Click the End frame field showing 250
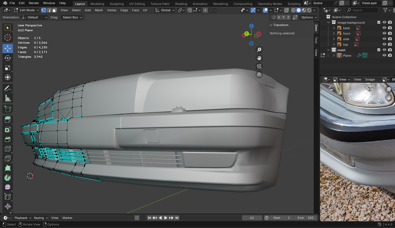The image size is (395, 228). (x=306, y=218)
